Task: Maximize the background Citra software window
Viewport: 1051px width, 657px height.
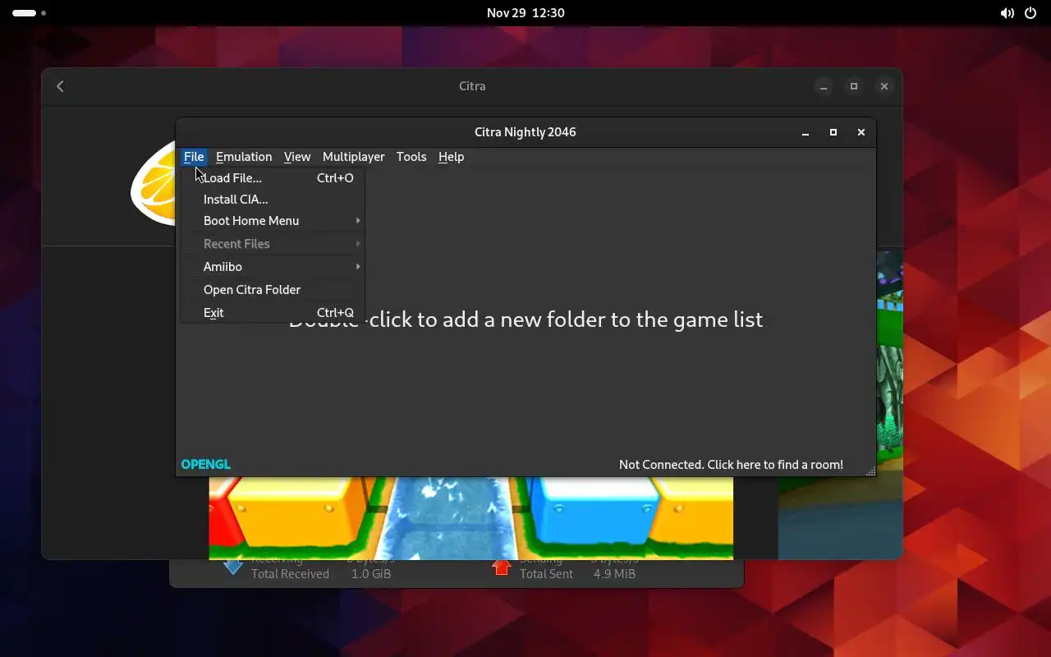Action: pos(854,86)
